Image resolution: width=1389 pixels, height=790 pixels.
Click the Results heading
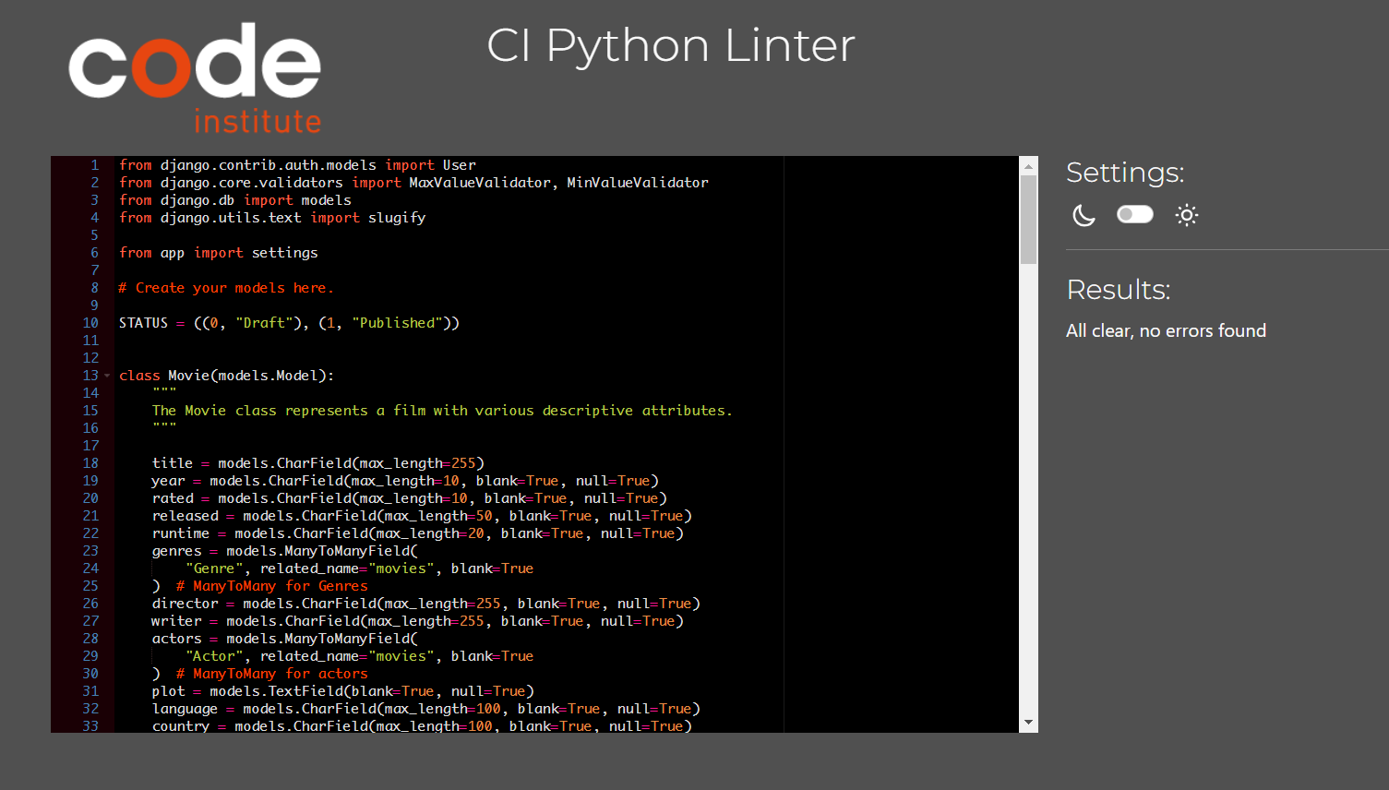click(x=1119, y=290)
